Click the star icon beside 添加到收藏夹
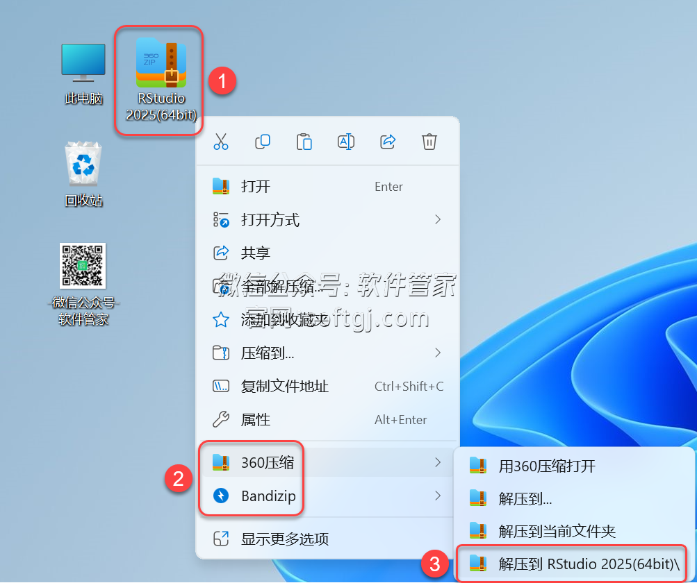The height and width of the screenshot is (583, 697). 221,320
